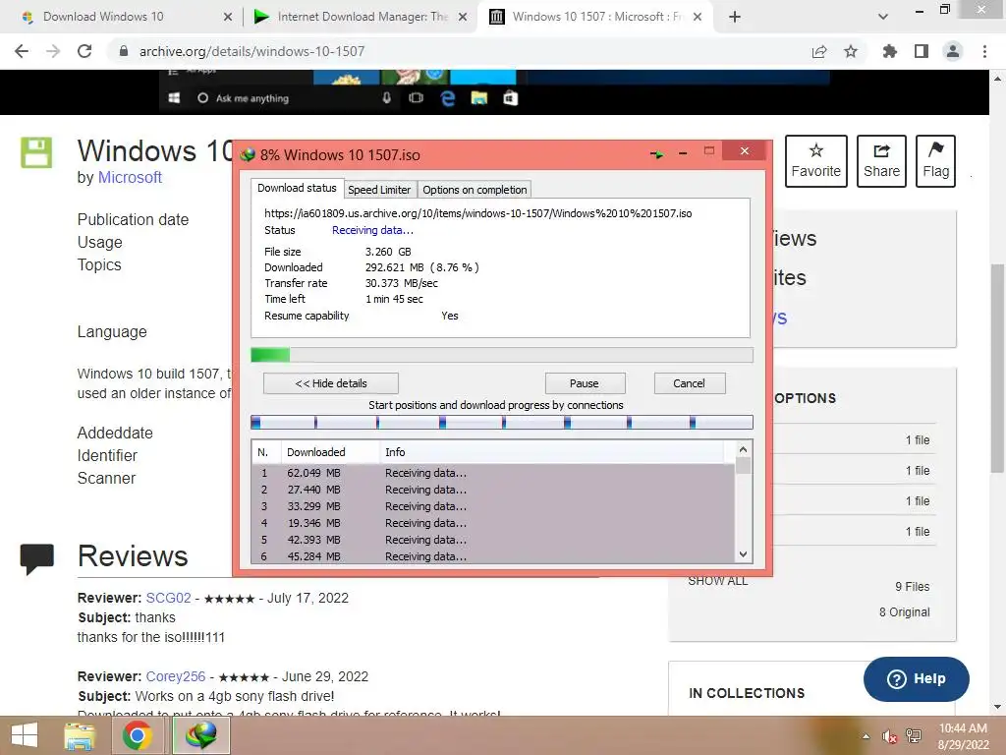This screenshot has height=755, width=1006.
Task: Click the network tray icon
Action: coord(913,736)
